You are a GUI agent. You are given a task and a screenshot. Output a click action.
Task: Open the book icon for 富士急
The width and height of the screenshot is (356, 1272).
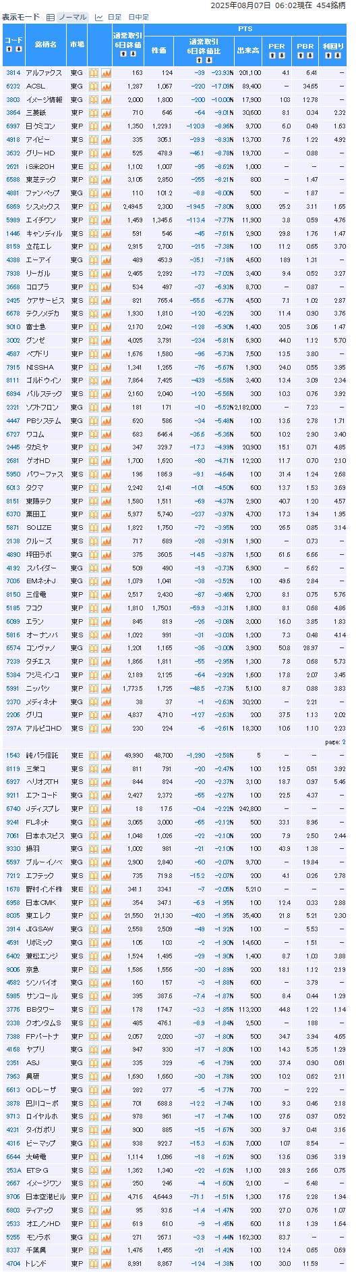pos(94,327)
